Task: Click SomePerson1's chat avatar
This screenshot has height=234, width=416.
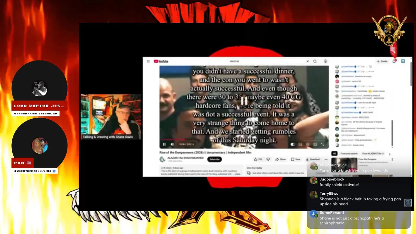Action: (x=313, y=214)
